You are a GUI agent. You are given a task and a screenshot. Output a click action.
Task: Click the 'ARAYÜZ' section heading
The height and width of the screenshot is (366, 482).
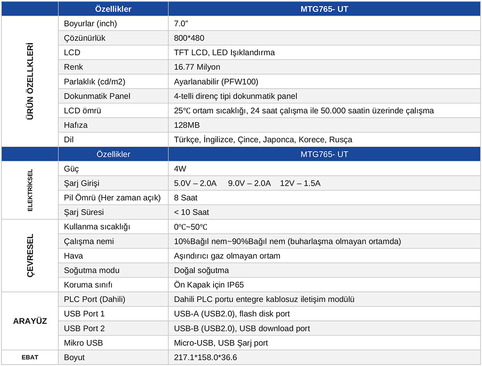tap(30, 321)
